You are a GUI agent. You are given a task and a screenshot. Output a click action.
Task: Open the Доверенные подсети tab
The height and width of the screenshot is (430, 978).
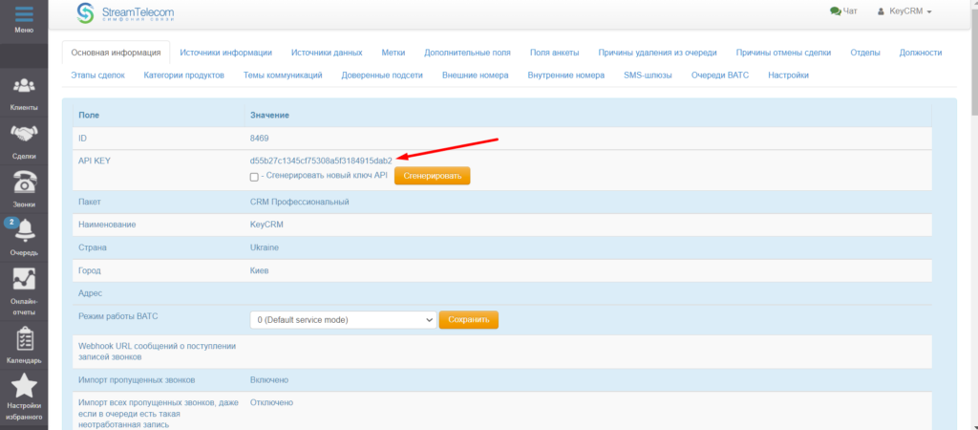coord(382,75)
